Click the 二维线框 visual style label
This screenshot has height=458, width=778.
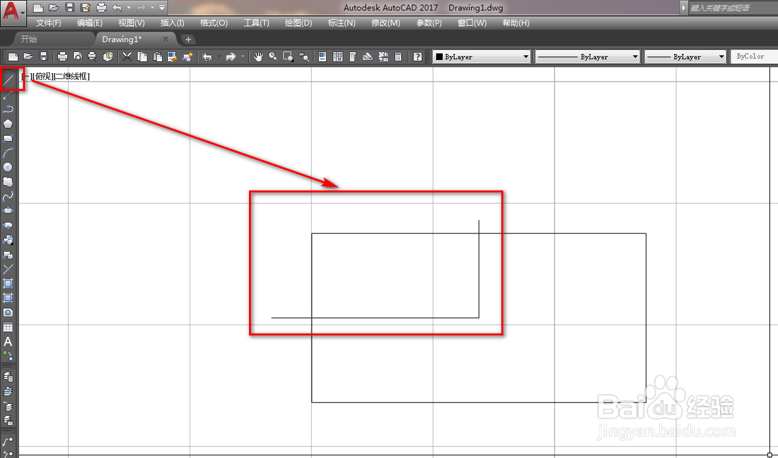(72, 76)
